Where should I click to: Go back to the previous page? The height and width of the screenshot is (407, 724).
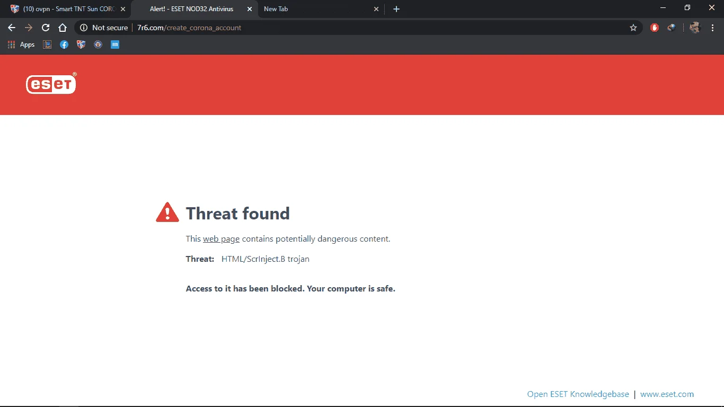12,28
